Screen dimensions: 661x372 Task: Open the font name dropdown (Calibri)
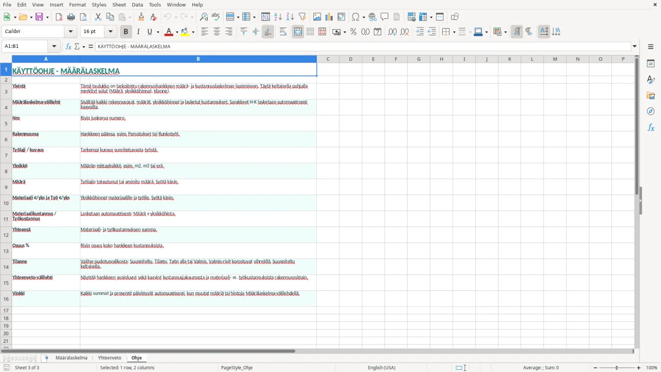(x=71, y=32)
